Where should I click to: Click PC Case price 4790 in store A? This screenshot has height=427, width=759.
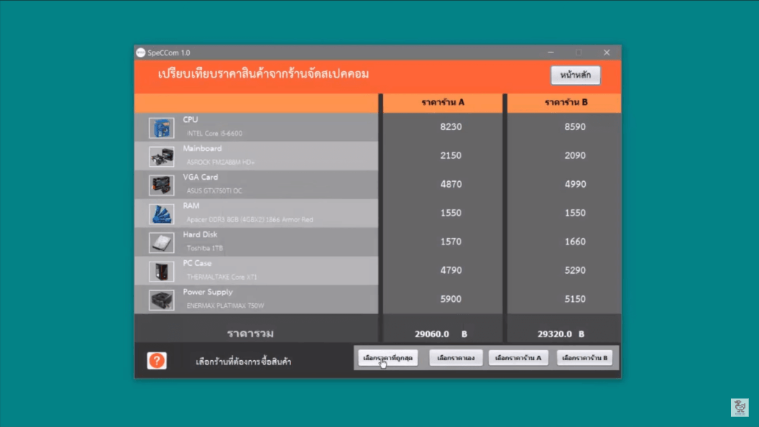(x=451, y=270)
